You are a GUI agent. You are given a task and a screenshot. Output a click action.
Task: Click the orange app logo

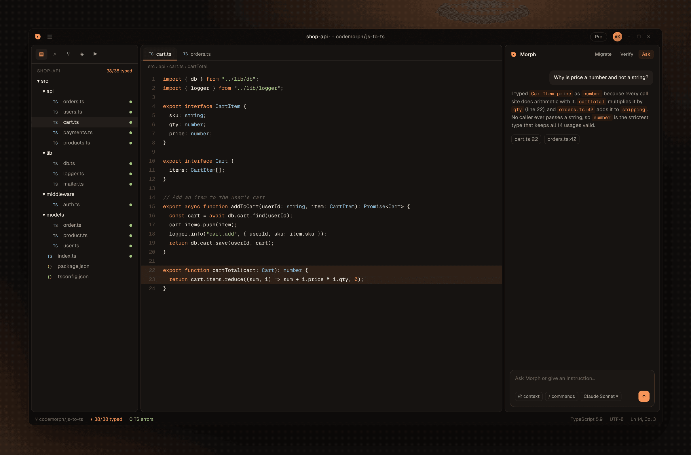pyautogui.click(x=38, y=37)
